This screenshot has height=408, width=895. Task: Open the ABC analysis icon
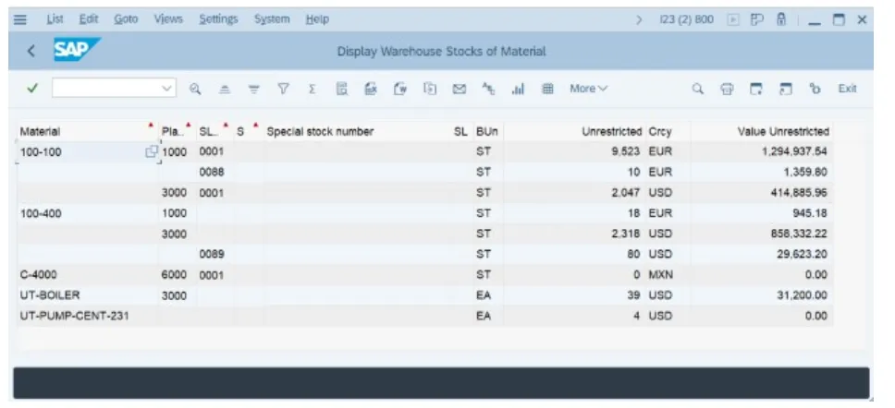pos(488,89)
